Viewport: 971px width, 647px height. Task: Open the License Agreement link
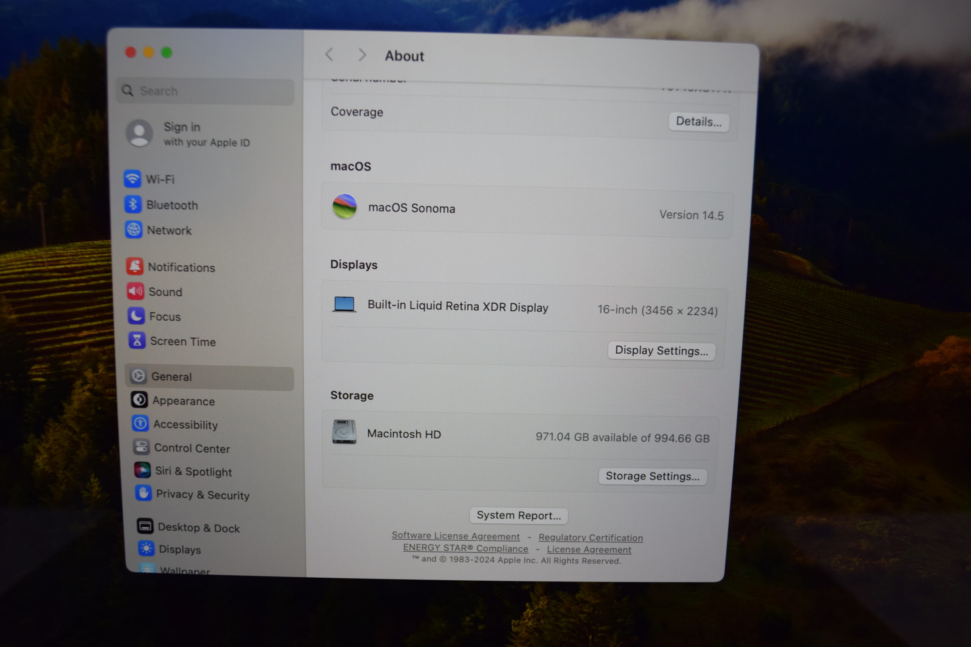coord(589,549)
